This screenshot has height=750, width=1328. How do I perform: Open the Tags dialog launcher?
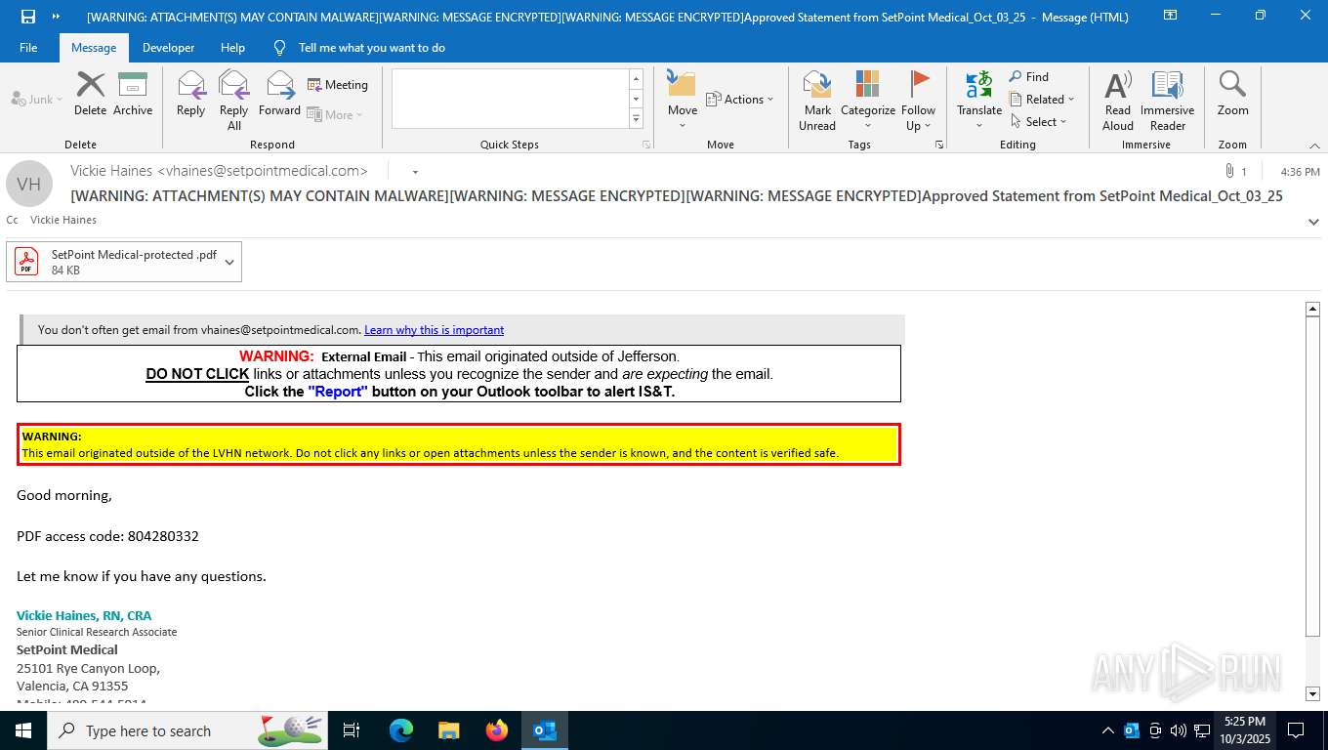pos(939,145)
